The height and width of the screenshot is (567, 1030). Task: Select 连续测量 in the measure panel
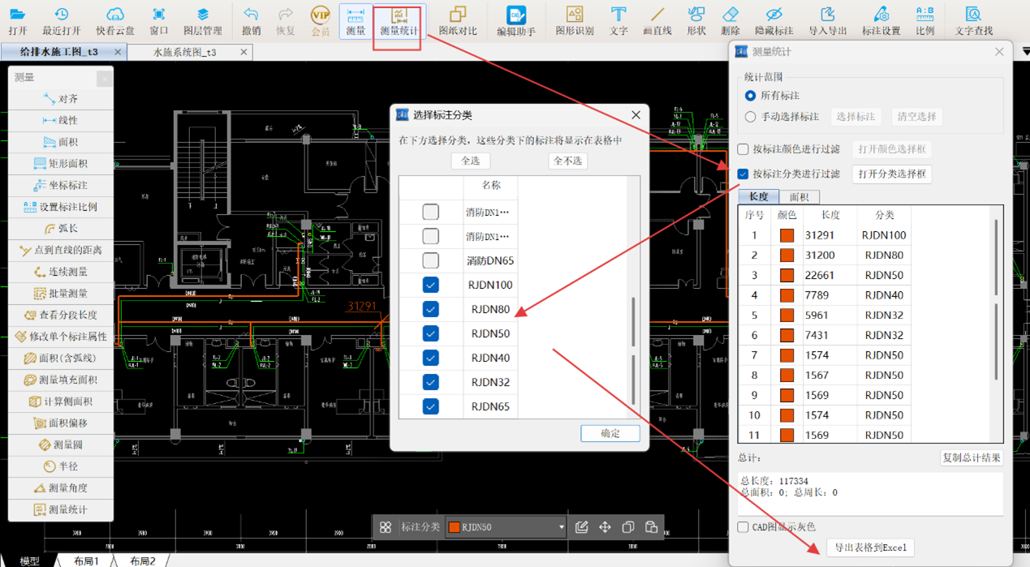coord(61,272)
